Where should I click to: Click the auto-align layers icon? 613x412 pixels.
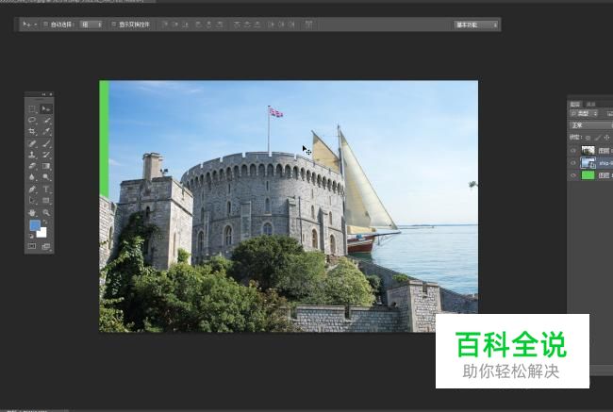(308, 25)
